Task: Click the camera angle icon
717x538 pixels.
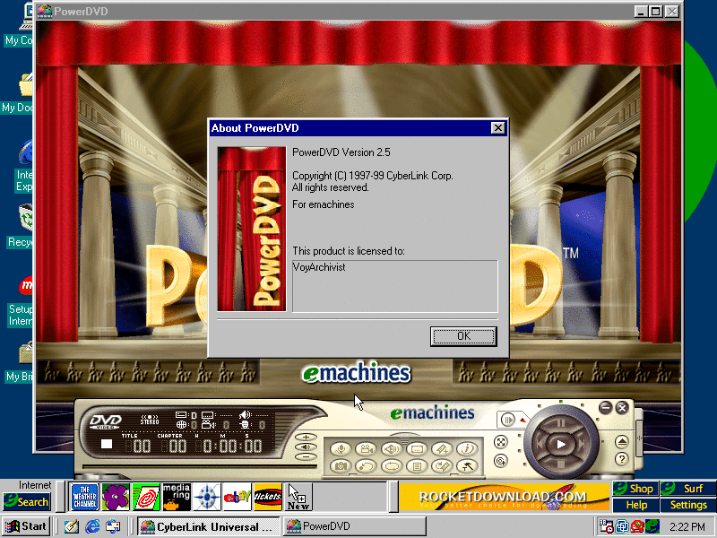Action: coord(366,448)
